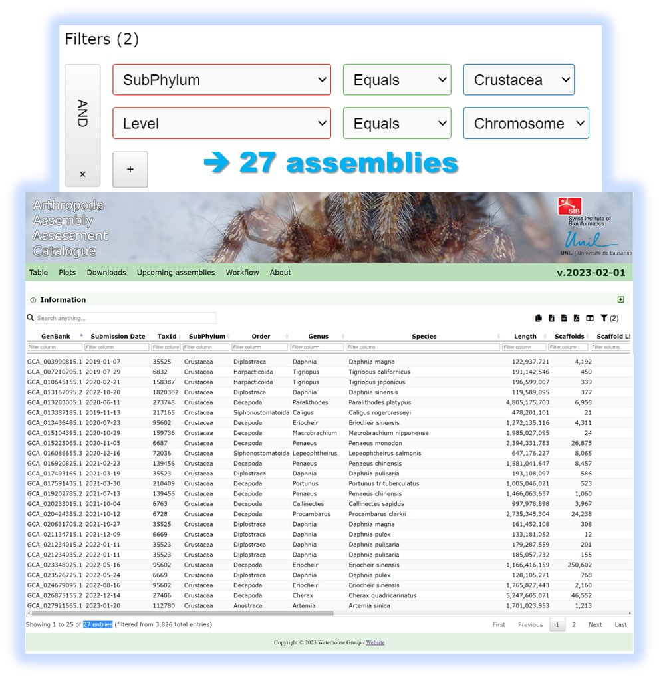The height and width of the screenshot is (679, 659).
Task: Expand Information panel with plus icon
Action: [x=621, y=300]
